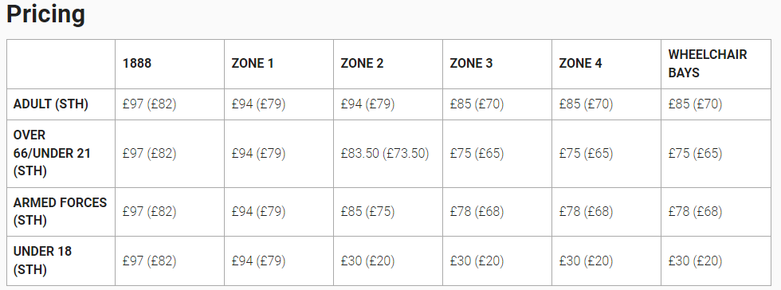Screen dimensions: 781x290
Task: Click Over 66 Zone 4 price £75 (£65)
Action: (586, 153)
